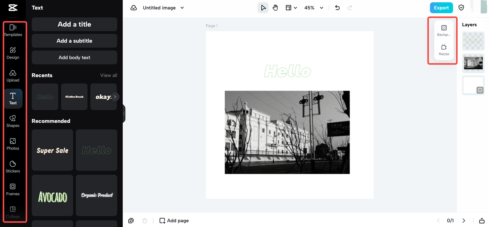The image size is (489, 227).
Task: Show more recent presets with arrow
Action: [x=115, y=97]
